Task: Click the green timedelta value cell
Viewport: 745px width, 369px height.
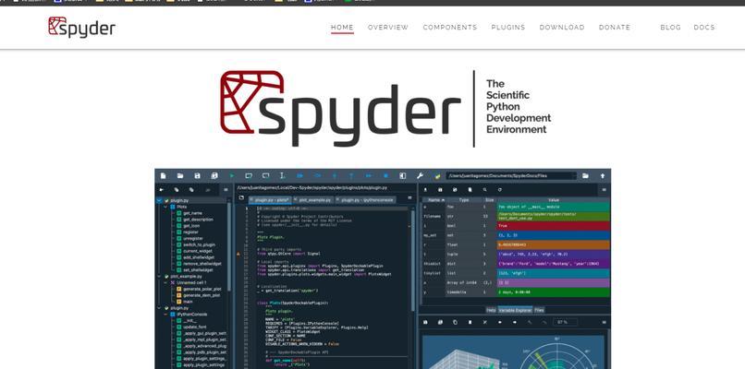Action: [x=553, y=292]
